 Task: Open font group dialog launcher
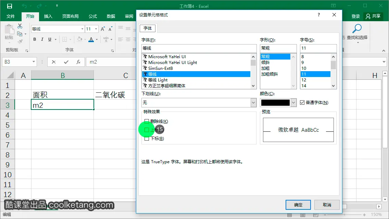[112, 51]
